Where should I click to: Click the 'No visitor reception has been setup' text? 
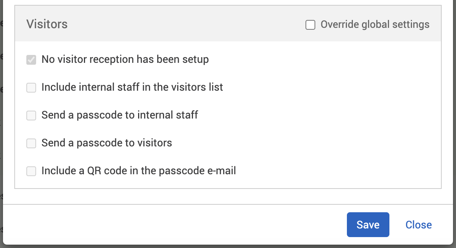tap(125, 59)
